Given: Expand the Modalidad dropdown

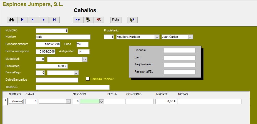Looking at the screenshot, I should click(85, 59).
